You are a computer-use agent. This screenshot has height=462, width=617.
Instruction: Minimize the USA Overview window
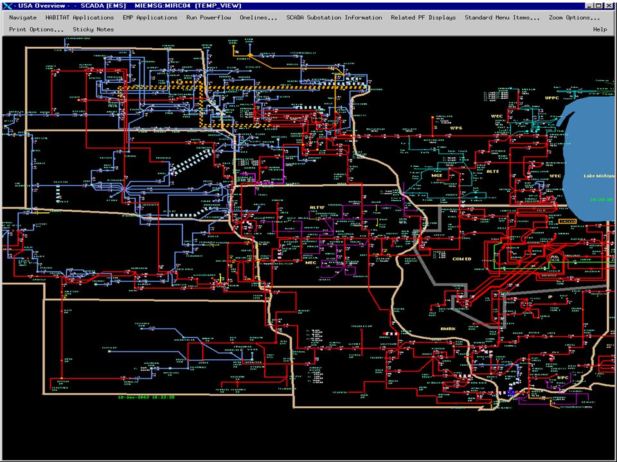coord(589,6)
